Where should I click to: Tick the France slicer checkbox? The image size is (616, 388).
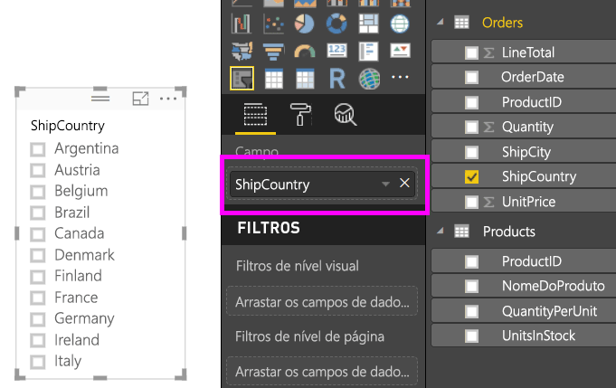point(38,298)
